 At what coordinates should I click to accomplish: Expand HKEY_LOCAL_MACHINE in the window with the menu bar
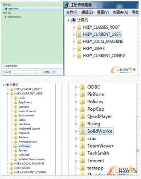click(74, 42)
